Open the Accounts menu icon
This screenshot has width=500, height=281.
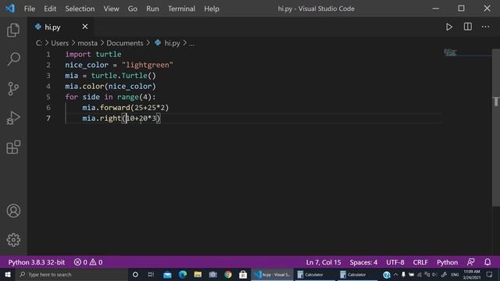pyautogui.click(x=13, y=211)
